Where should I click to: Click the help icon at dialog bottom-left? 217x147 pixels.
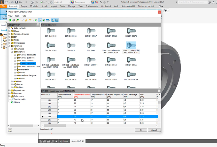(x=10, y=130)
